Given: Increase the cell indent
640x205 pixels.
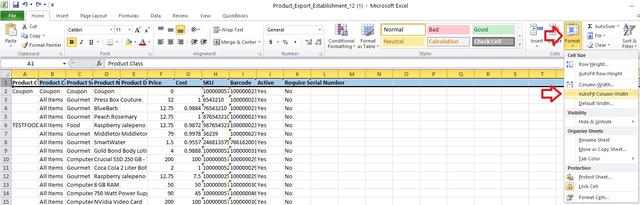Looking at the screenshot, I should [203, 42].
